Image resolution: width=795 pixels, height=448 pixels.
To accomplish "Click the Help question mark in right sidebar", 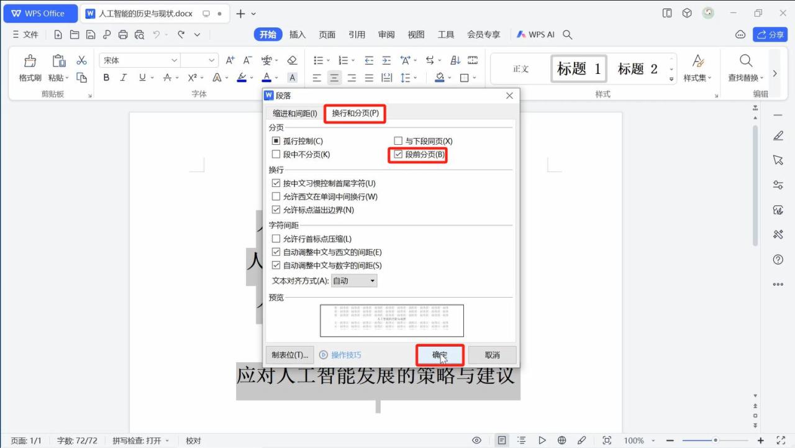I will [x=778, y=260].
